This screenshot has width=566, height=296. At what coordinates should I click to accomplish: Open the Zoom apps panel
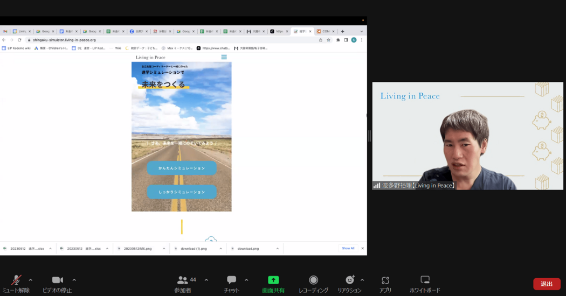pyautogui.click(x=385, y=280)
